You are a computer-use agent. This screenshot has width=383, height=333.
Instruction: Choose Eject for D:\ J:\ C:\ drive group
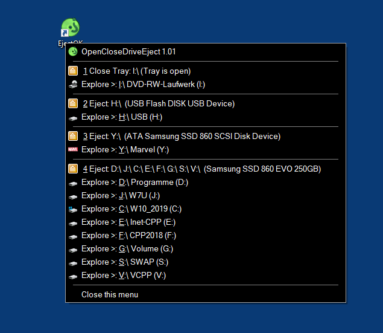[x=201, y=169]
